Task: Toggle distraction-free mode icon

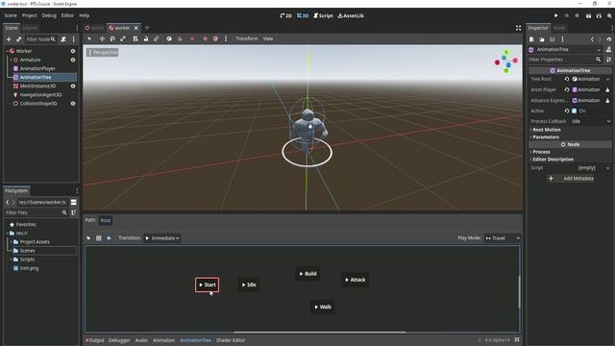Action: tap(519, 28)
